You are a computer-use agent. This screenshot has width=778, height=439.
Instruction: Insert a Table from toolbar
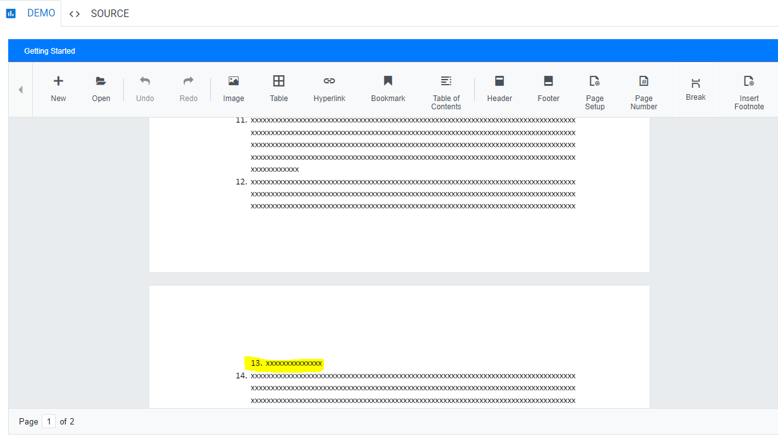278,81
